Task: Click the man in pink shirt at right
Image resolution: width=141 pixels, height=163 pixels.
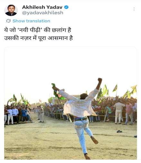Action: point(129,113)
